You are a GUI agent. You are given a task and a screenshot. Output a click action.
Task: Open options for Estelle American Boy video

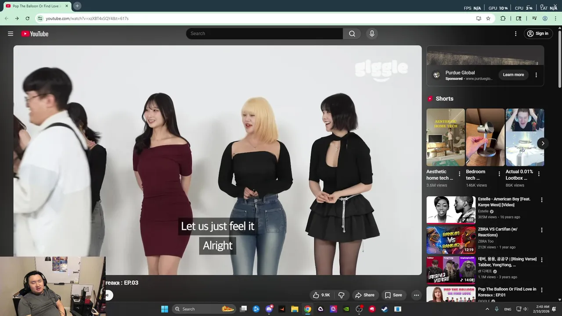(542, 200)
